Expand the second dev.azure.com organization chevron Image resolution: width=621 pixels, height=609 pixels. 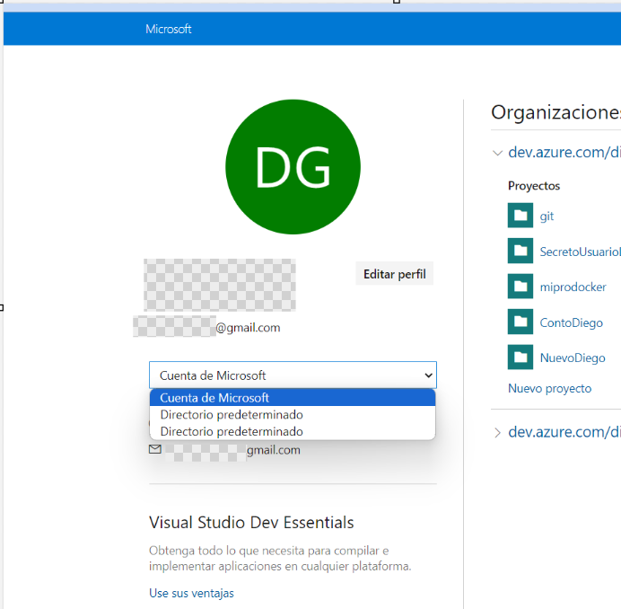[497, 433]
